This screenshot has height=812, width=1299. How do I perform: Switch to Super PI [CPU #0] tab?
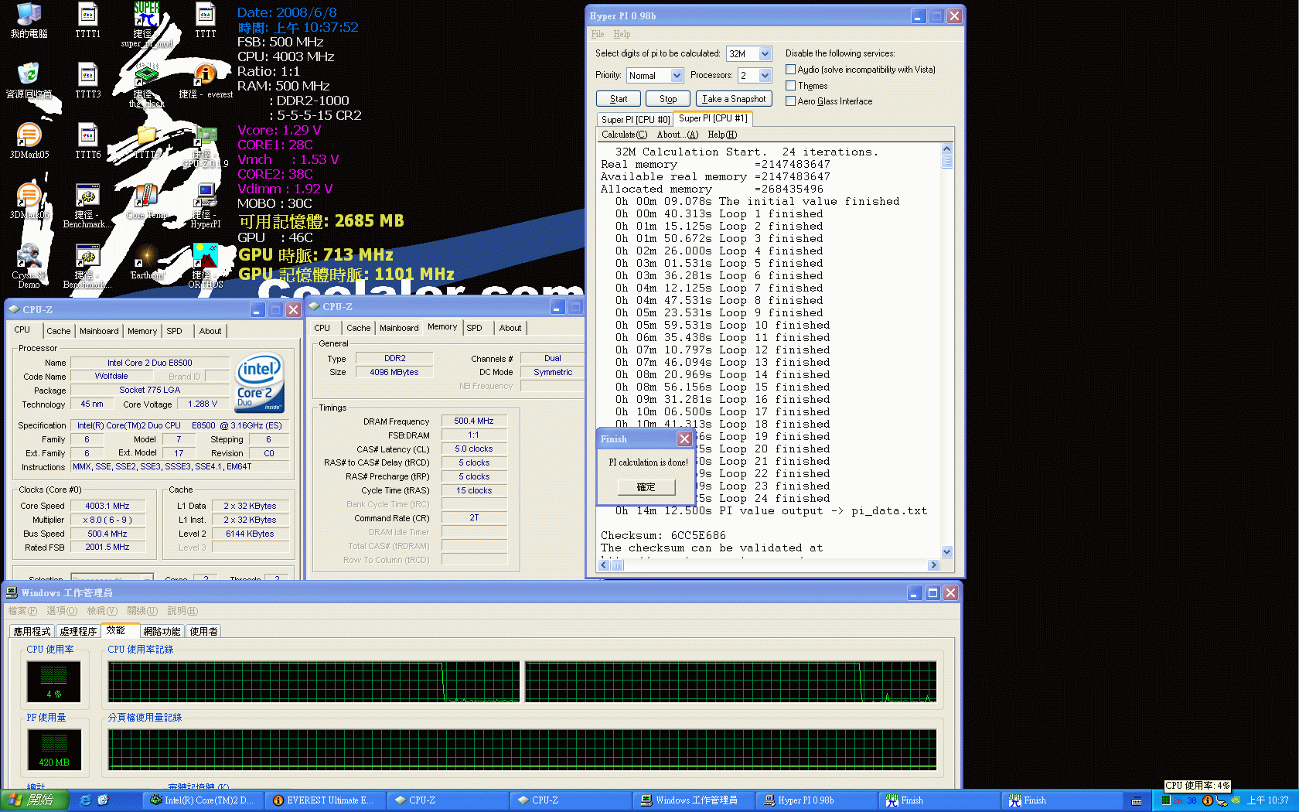(636, 119)
